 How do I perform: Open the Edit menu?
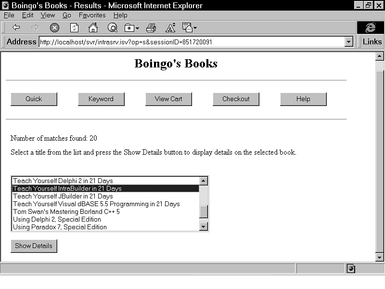pos(27,15)
